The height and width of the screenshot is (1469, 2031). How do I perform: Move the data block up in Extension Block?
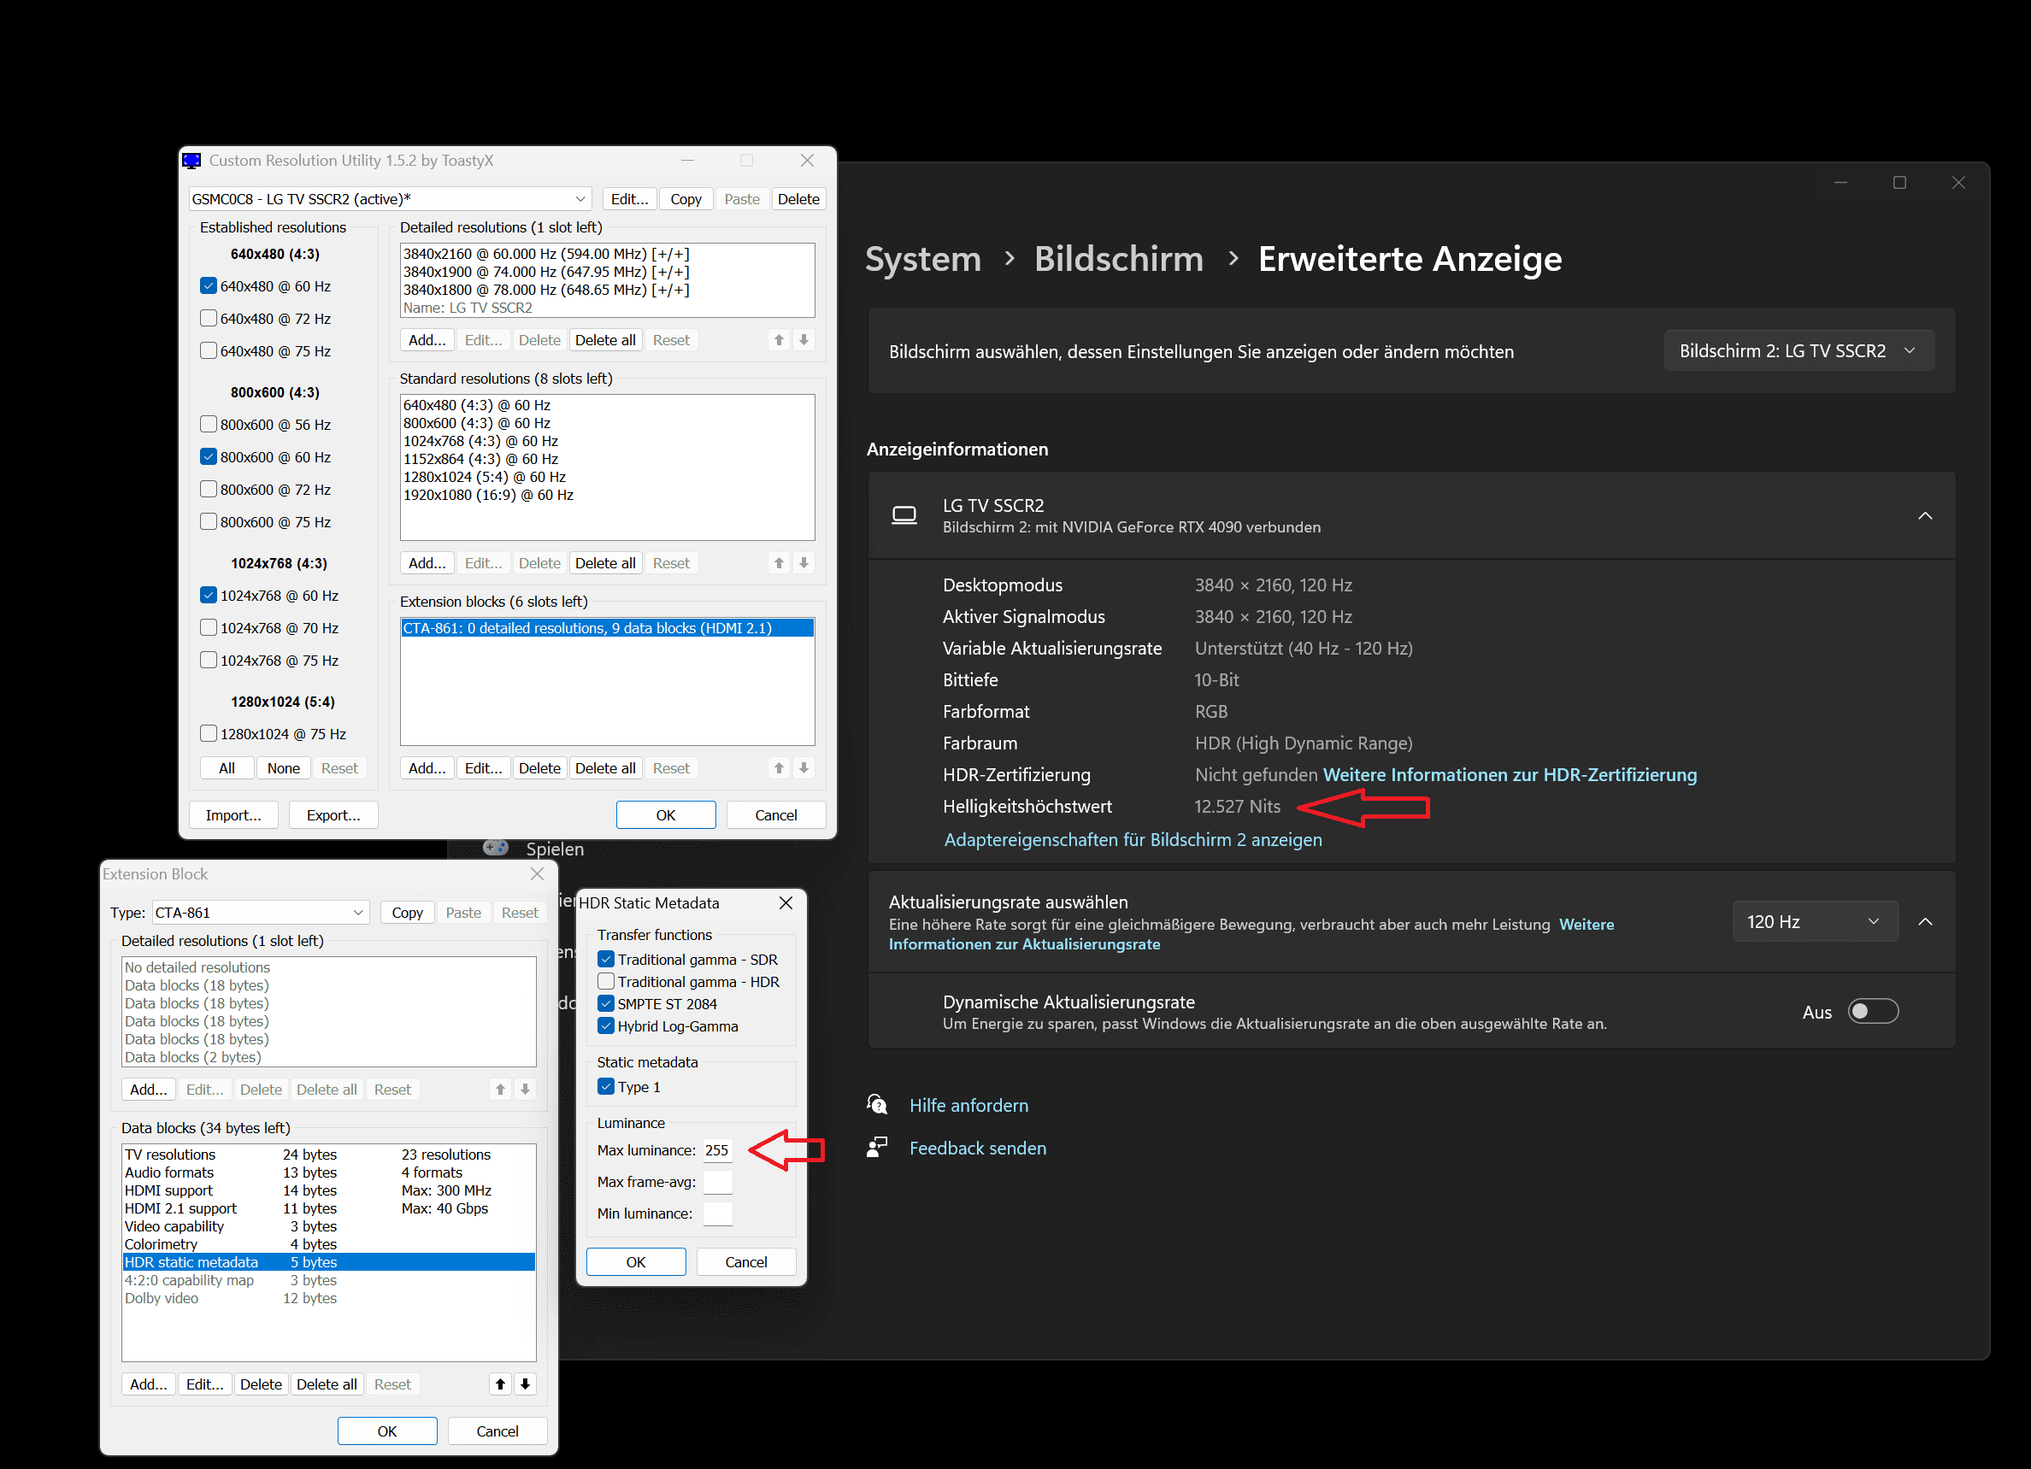501,1384
